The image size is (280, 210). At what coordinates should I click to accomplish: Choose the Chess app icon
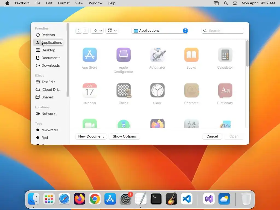[123, 90]
